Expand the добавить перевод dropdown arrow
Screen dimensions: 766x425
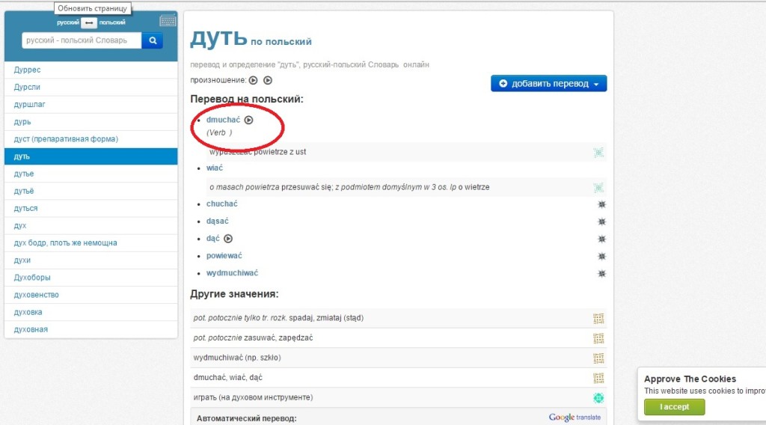596,84
